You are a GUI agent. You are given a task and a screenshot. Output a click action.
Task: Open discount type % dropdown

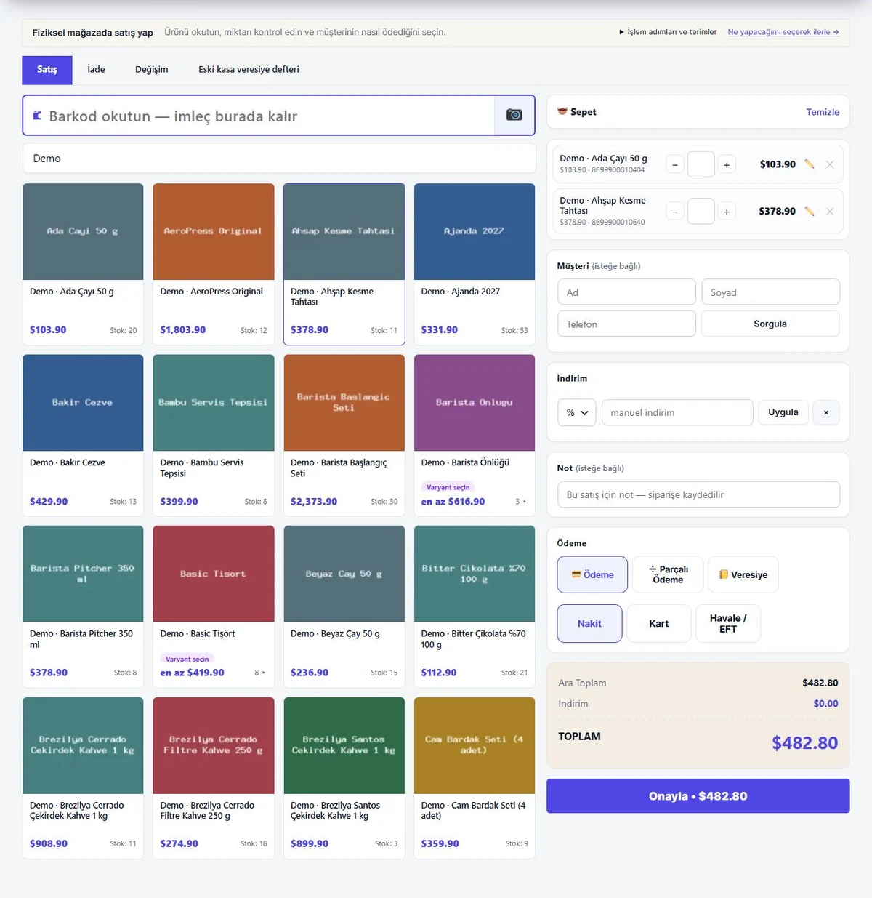tap(577, 412)
